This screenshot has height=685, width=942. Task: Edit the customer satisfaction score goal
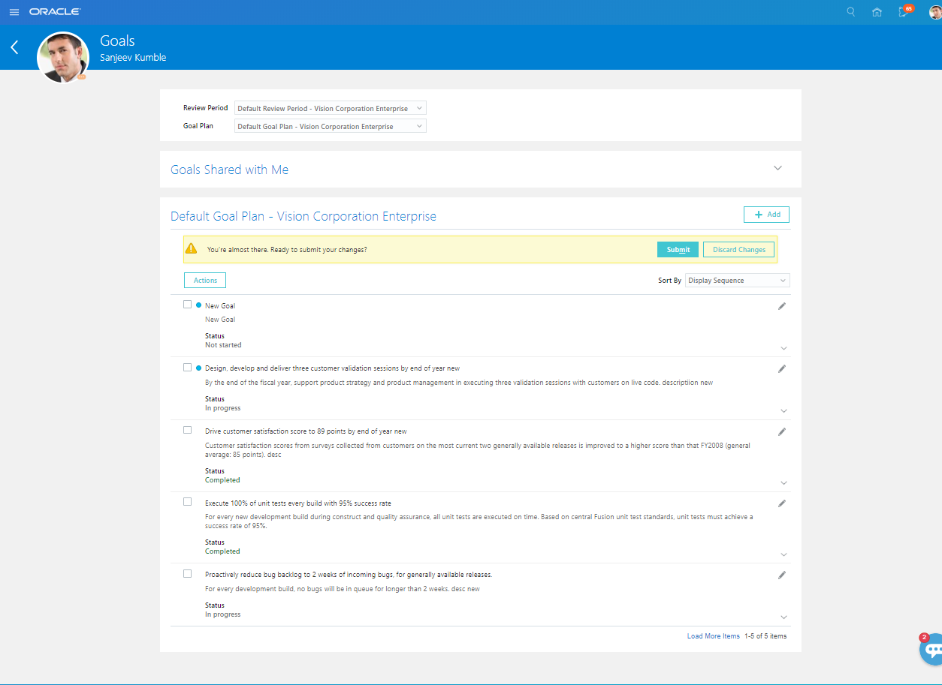click(x=781, y=431)
